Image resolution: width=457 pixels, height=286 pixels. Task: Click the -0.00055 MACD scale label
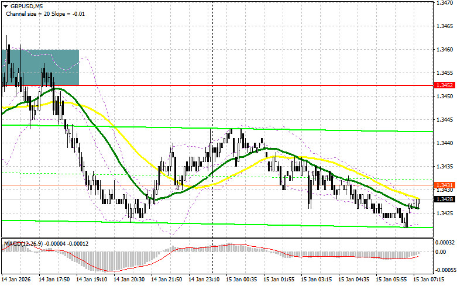pos(445,271)
